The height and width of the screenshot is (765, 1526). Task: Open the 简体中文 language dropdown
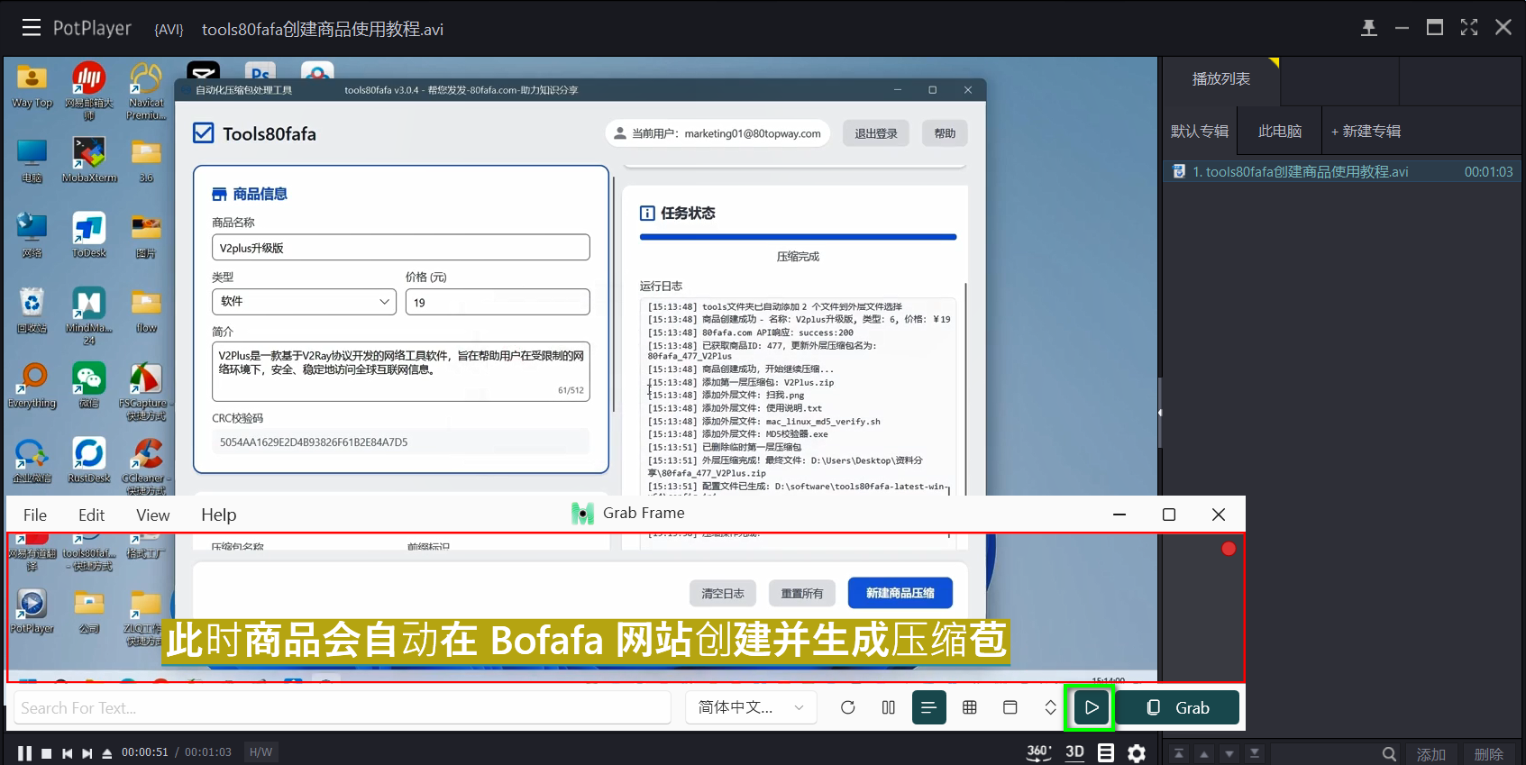pyautogui.click(x=751, y=707)
